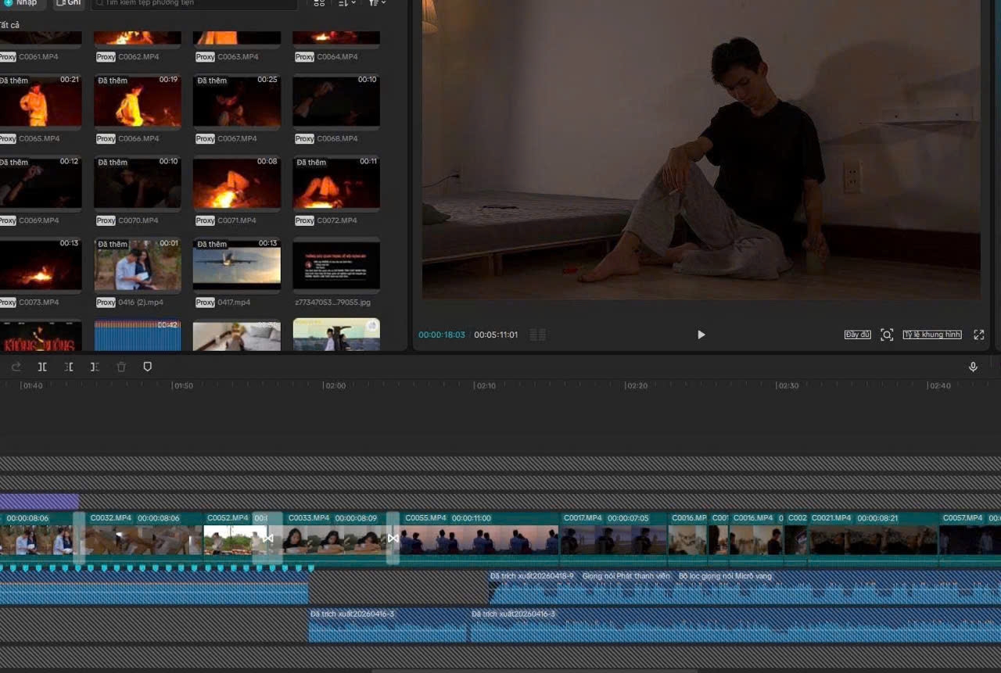Click the Proxy badge of 0417.mp4
The width and height of the screenshot is (1001, 673).
(x=205, y=302)
